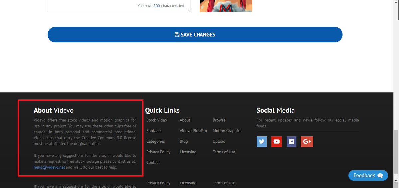Click the 'Quick Links' heading
The image size is (399, 188).
click(x=162, y=110)
